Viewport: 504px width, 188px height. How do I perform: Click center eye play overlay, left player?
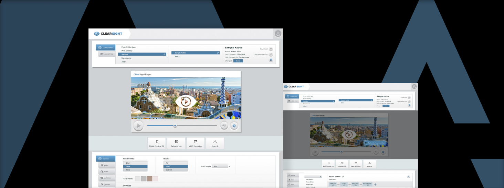[x=186, y=101]
